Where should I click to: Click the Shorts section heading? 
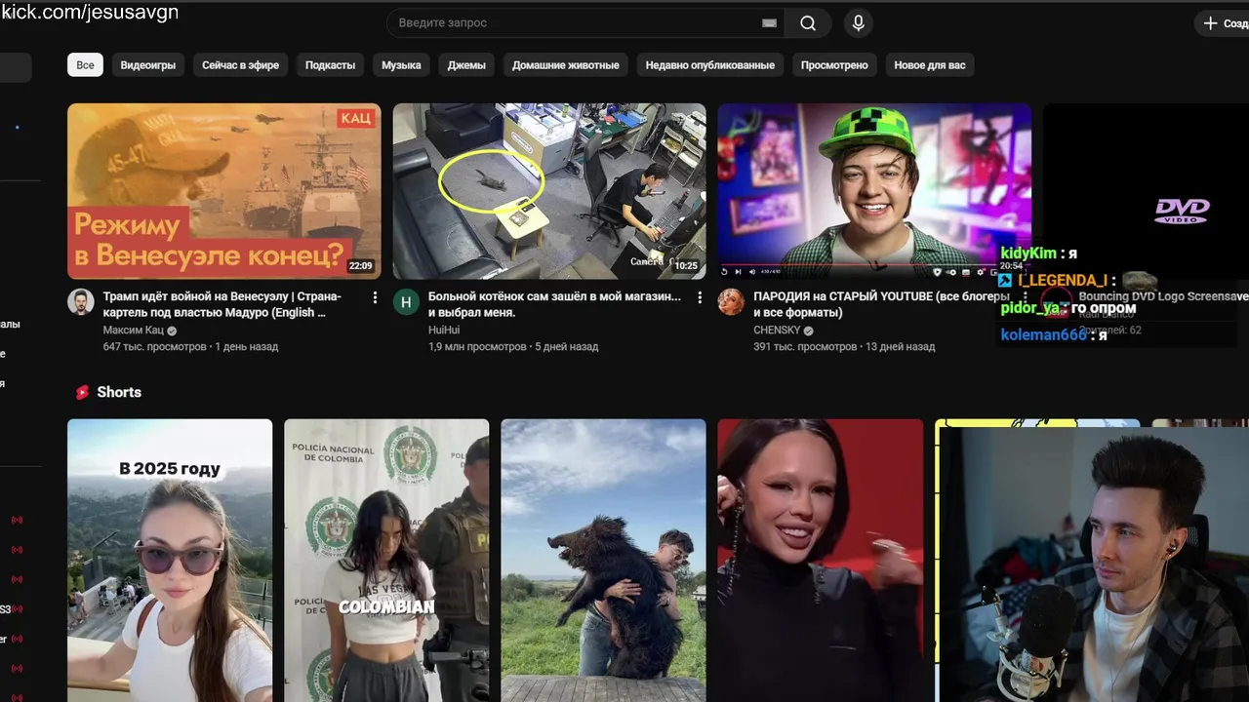pos(119,392)
